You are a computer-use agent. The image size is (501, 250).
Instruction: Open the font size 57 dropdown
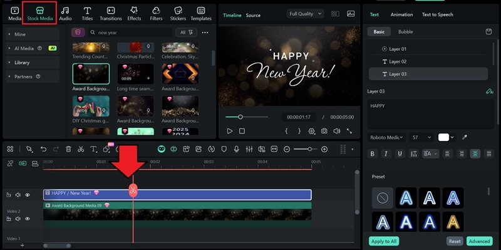click(x=421, y=137)
